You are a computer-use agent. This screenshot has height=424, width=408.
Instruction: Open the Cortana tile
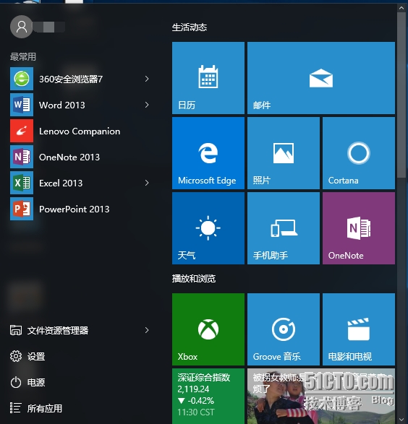[x=359, y=153]
